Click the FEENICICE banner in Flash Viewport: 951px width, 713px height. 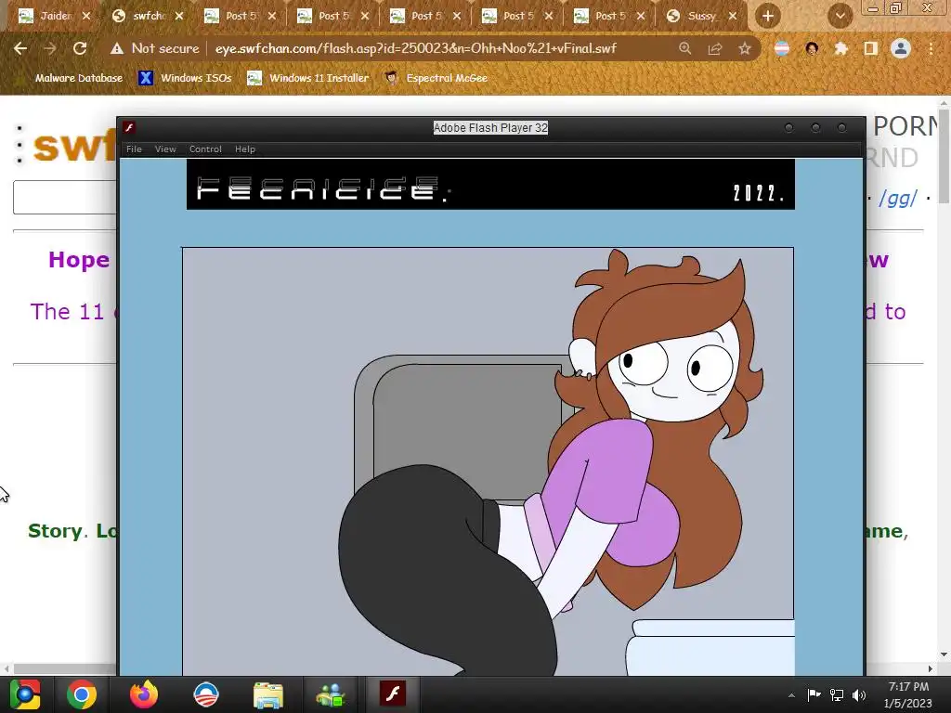coord(490,185)
